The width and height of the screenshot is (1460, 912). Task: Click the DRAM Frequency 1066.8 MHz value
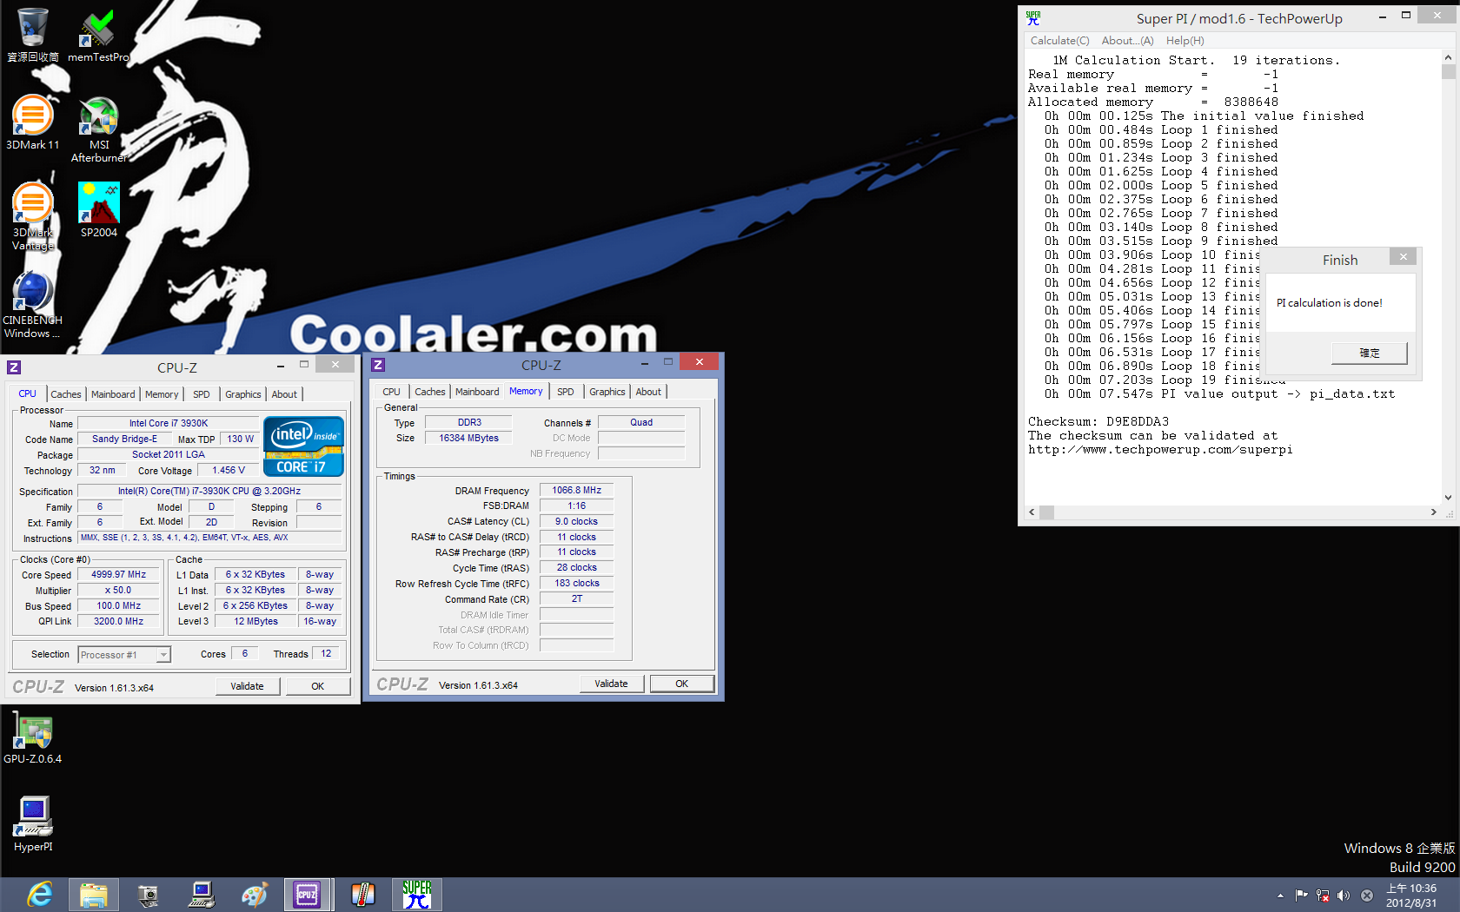pos(577,491)
